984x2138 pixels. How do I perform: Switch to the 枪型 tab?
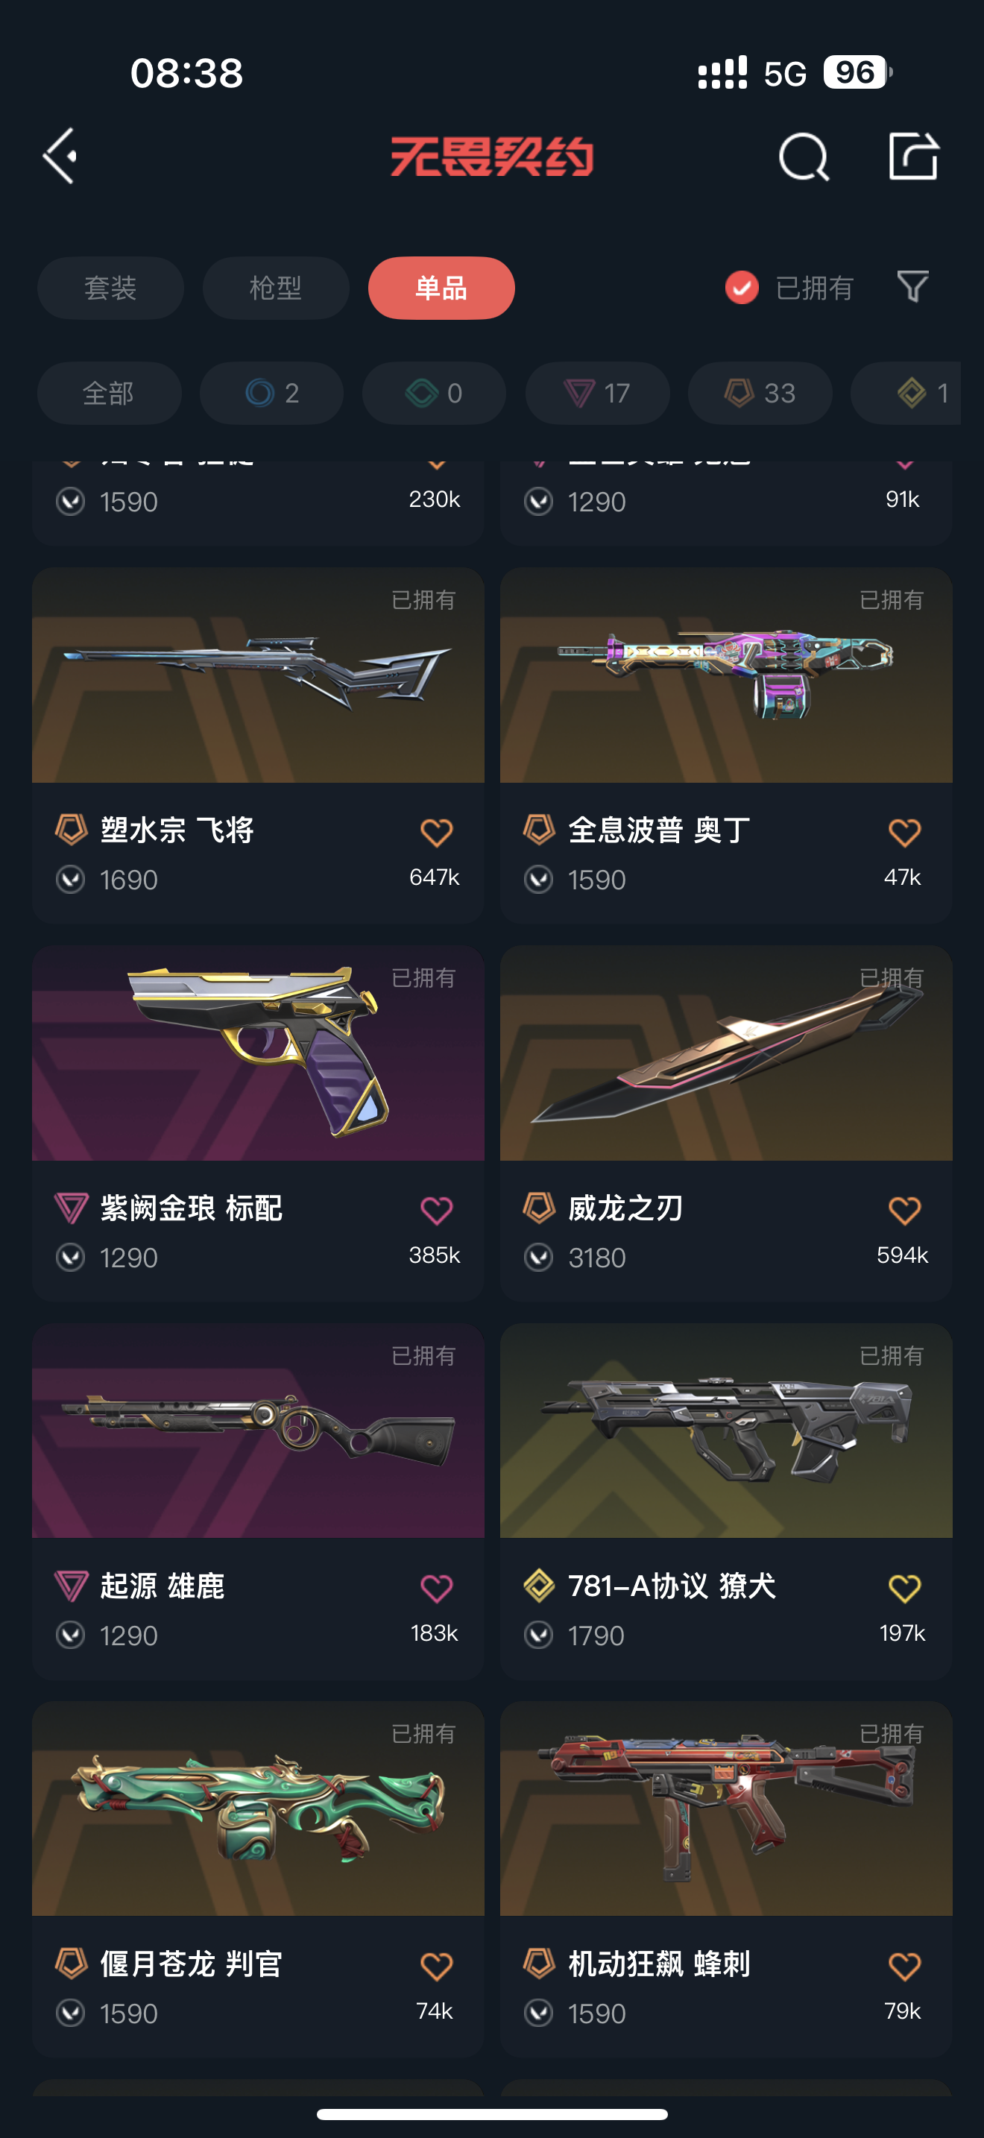coord(276,288)
